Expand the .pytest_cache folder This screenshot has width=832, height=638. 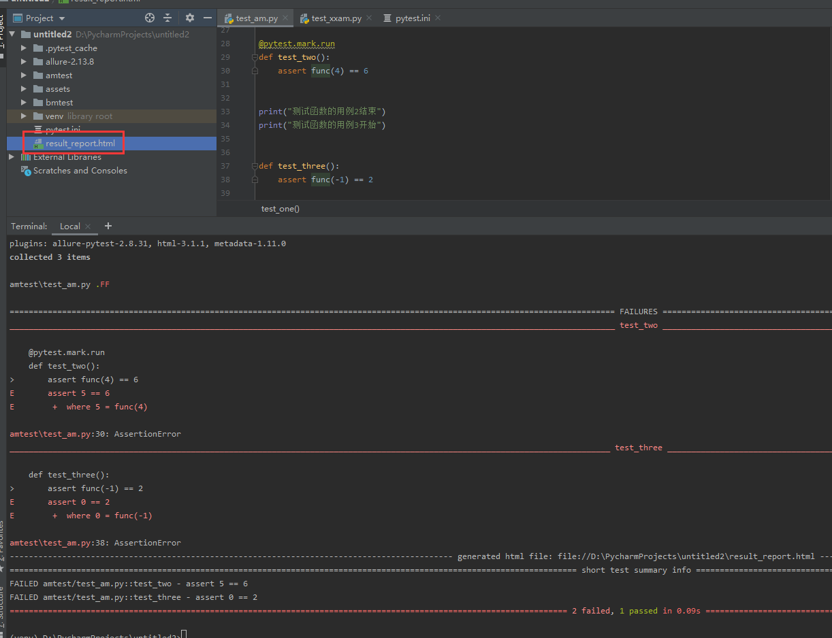pos(24,48)
